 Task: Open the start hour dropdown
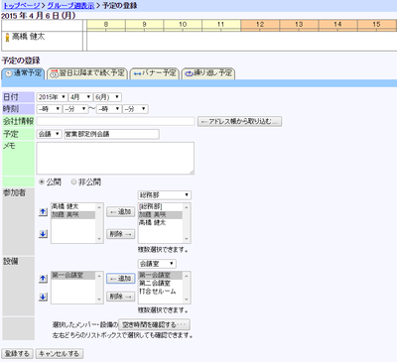pos(50,109)
